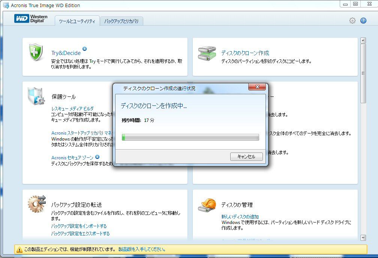Image resolution: width=378 pixels, height=258 pixels.
Task: Click the Western Digital logo
Action: click(x=31, y=19)
